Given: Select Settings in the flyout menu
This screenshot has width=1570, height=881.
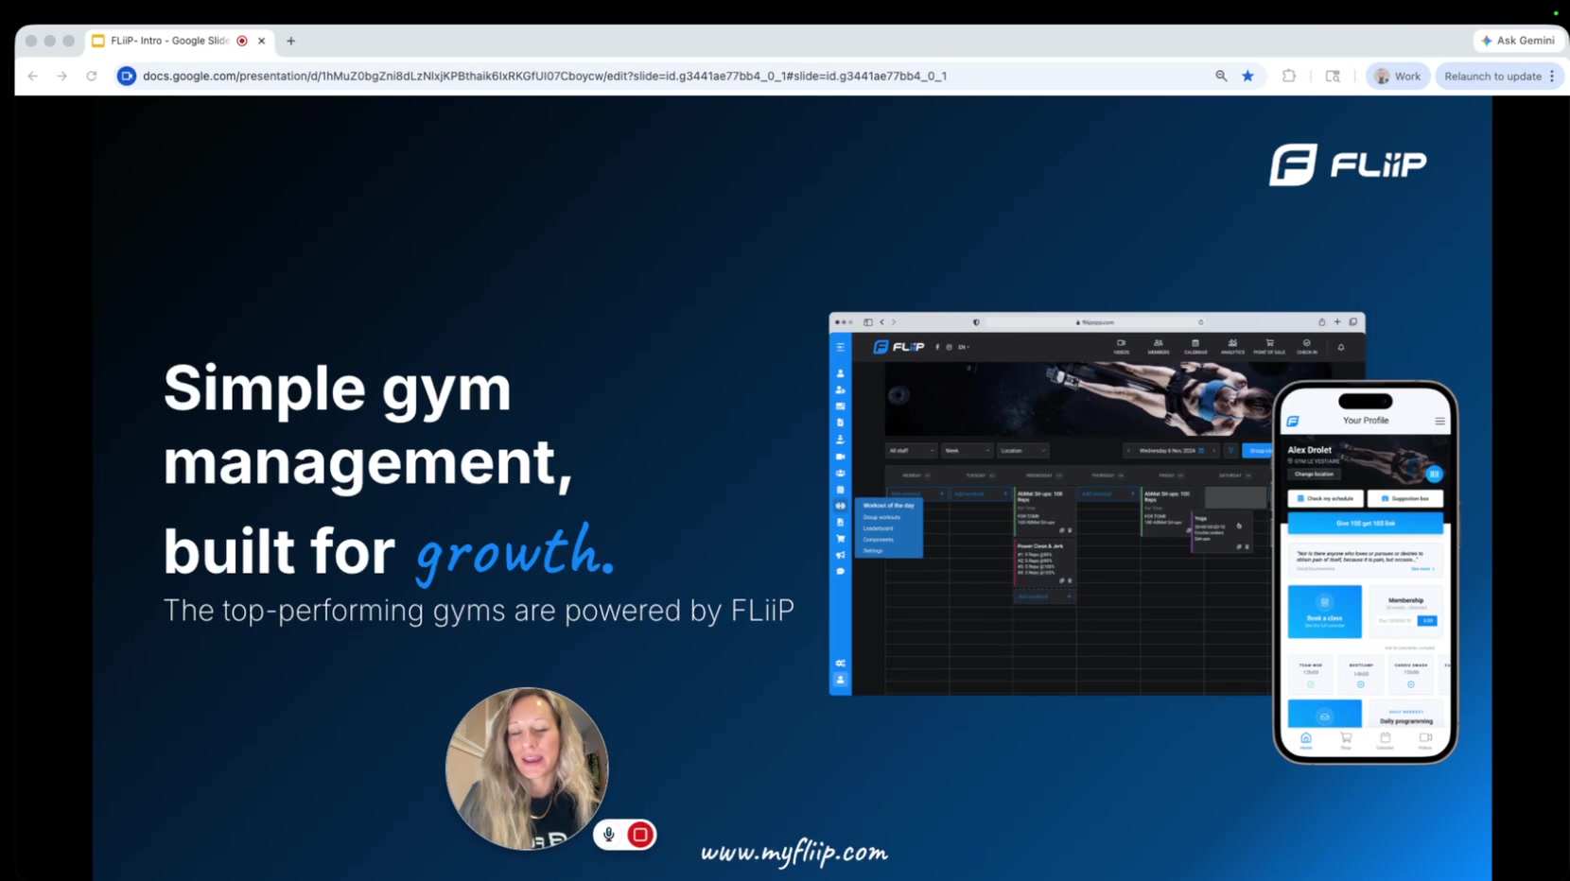Looking at the screenshot, I should click(x=872, y=551).
